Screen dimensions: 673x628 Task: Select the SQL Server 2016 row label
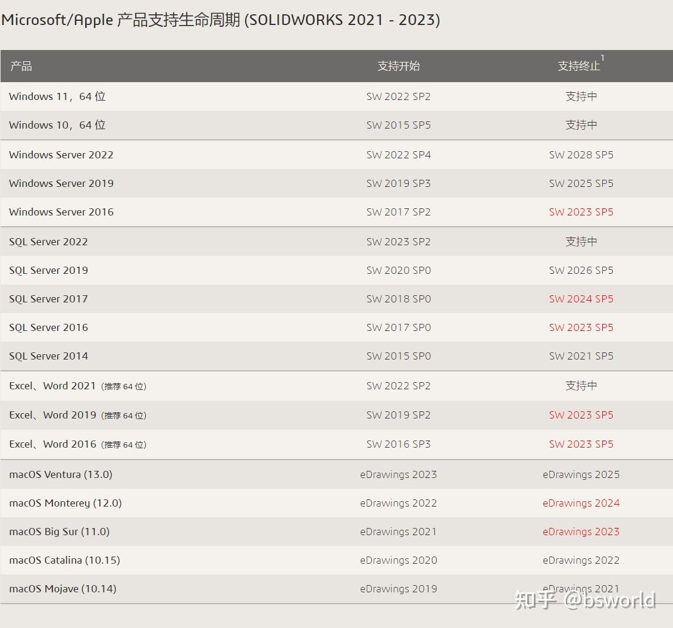coord(48,327)
